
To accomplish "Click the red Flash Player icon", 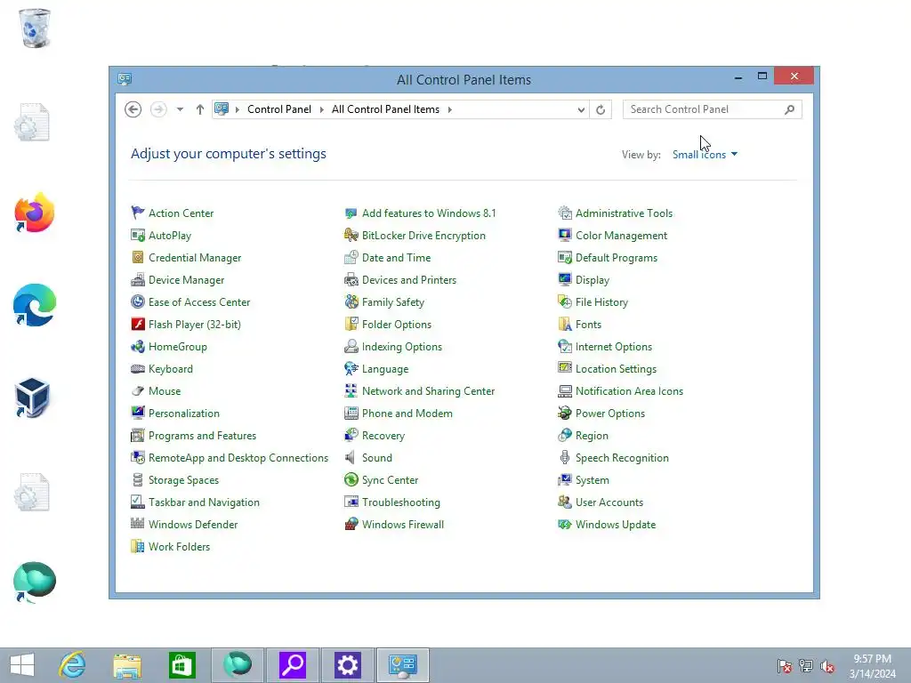I will coord(138,324).
